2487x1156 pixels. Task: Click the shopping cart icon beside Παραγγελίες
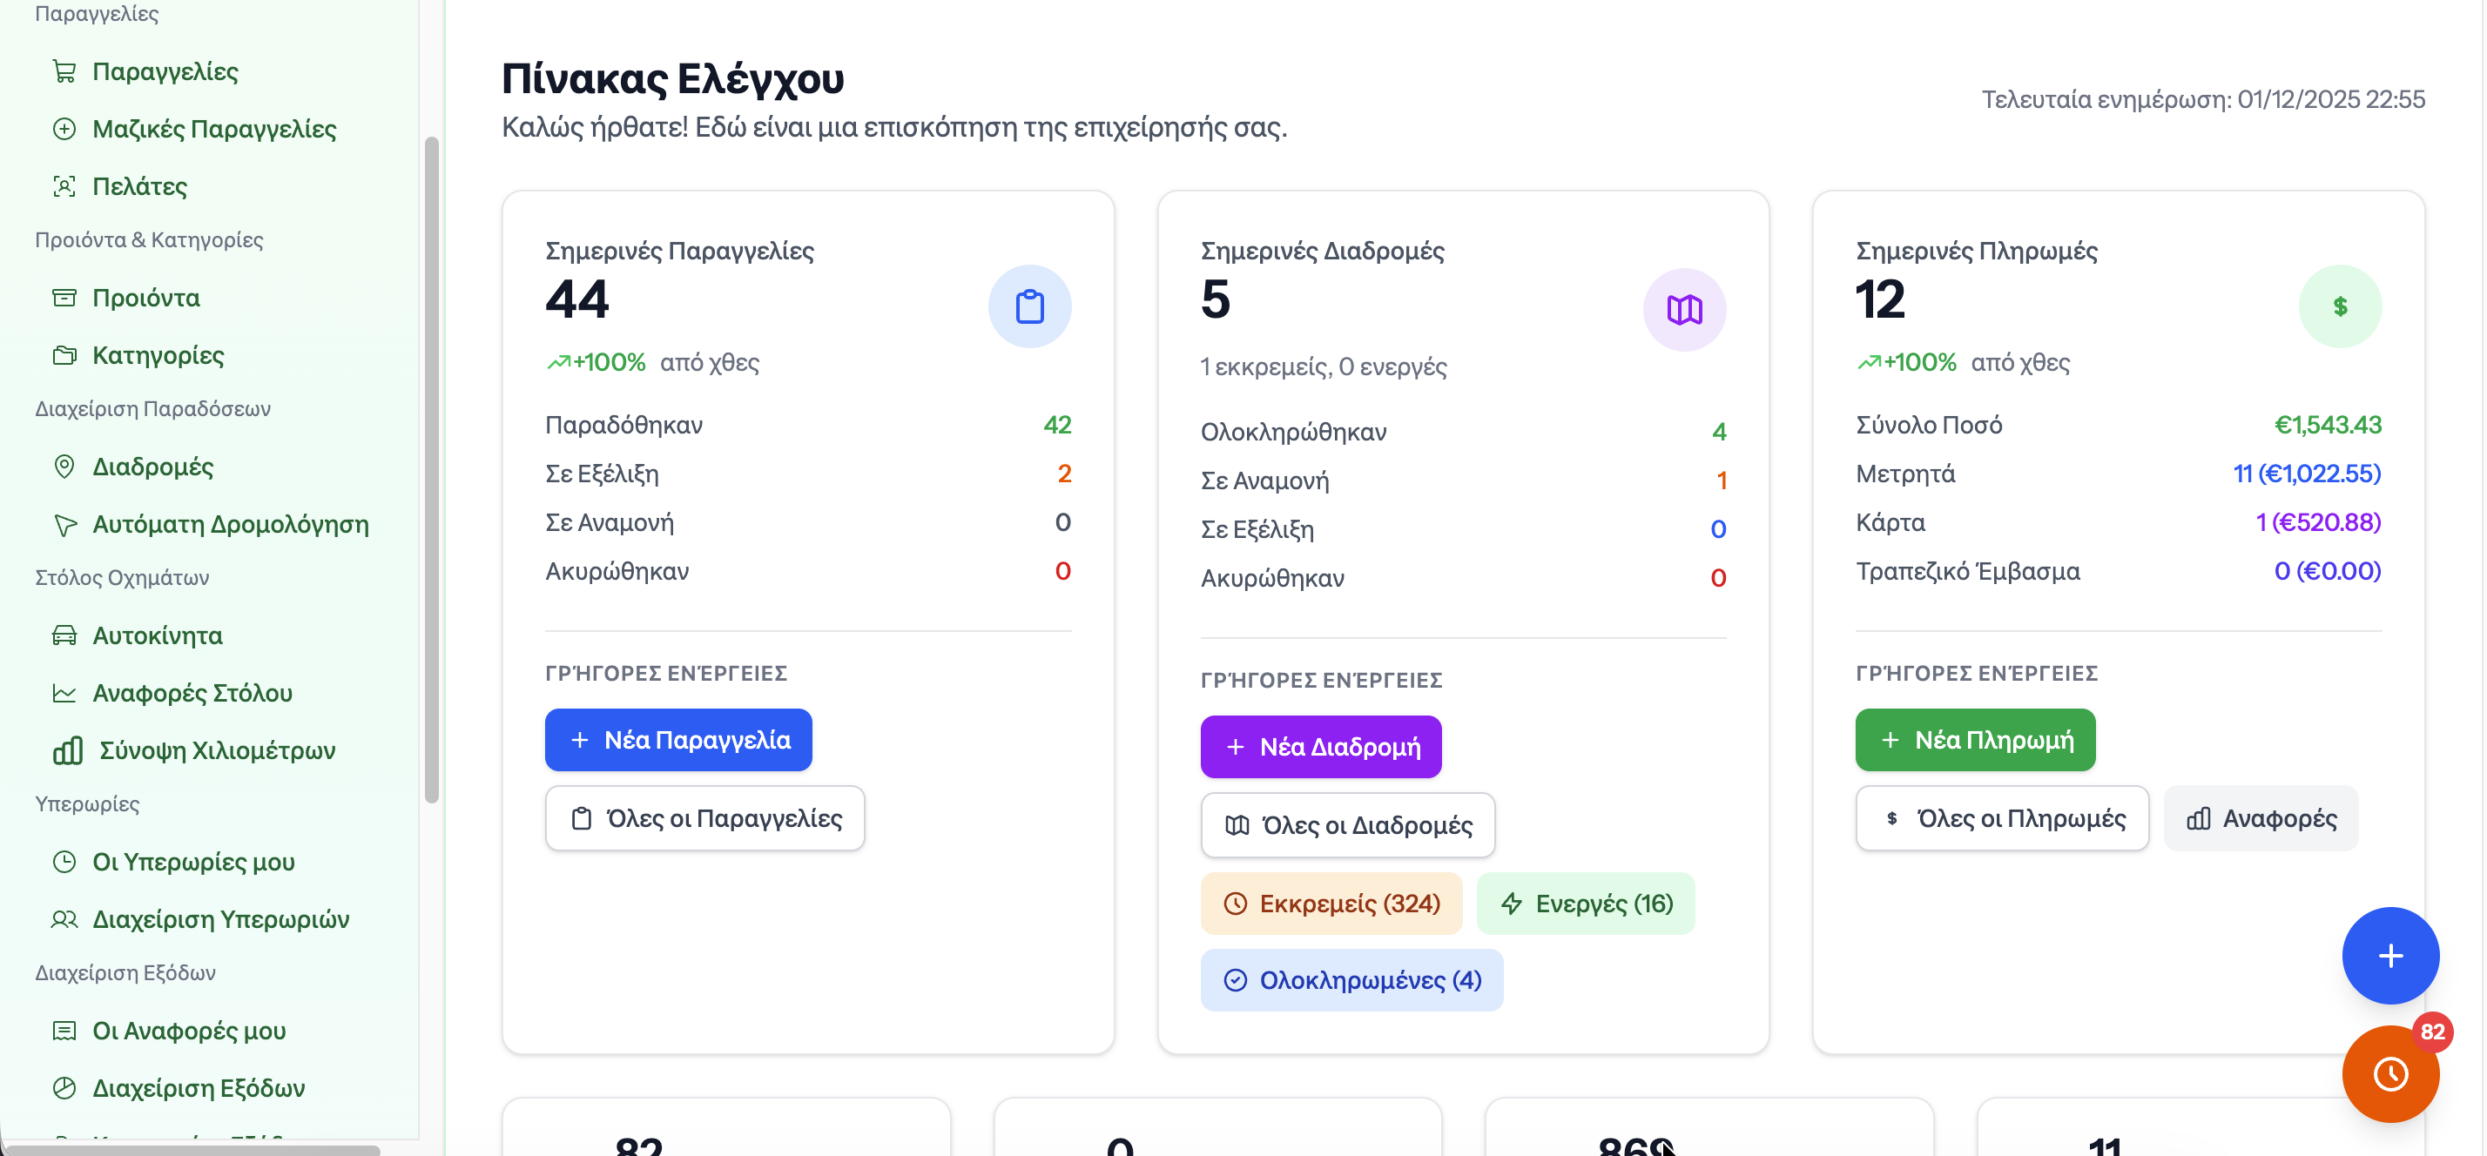tap(64, 71)
